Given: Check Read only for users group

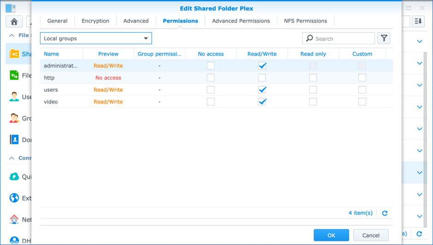Looking at the screenshot, I should [x=313, y=90].
